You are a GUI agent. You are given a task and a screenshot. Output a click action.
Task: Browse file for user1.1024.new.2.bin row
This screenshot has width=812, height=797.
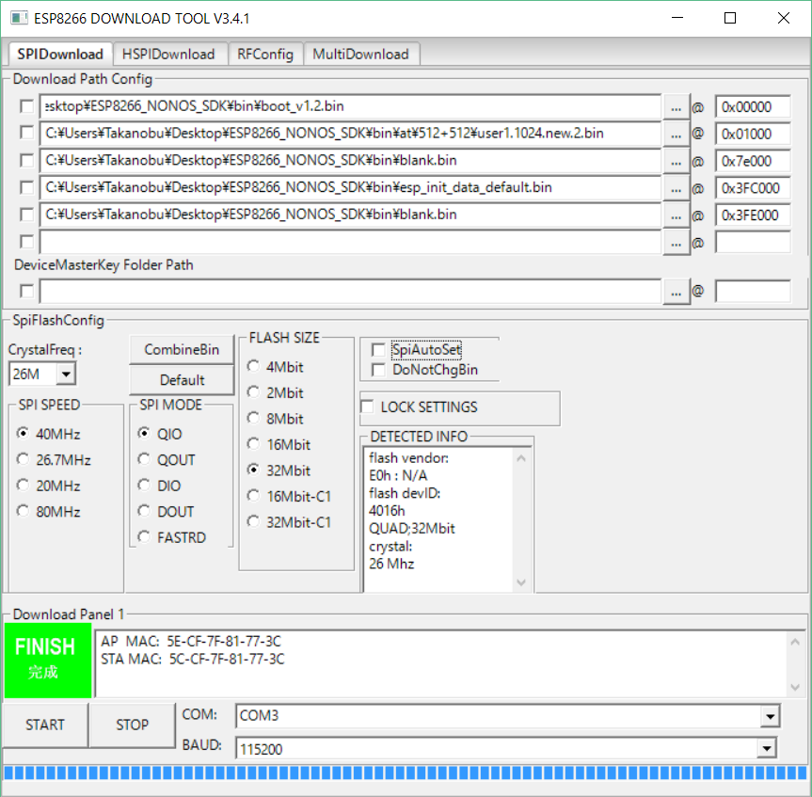click(x=676, y=135)
